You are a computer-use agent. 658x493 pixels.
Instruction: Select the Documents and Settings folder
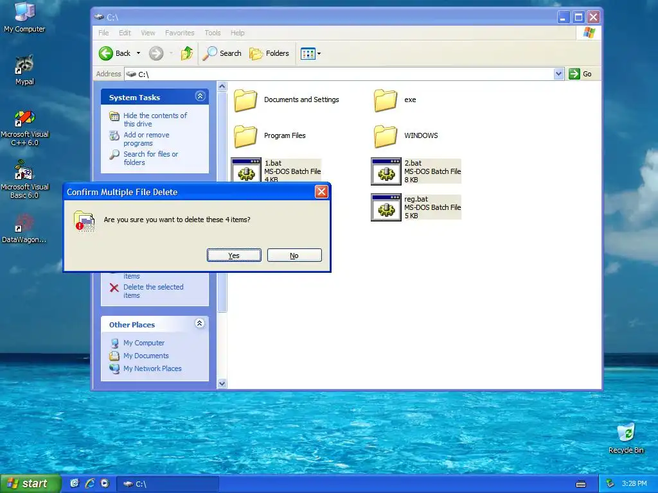click(286, 99)
